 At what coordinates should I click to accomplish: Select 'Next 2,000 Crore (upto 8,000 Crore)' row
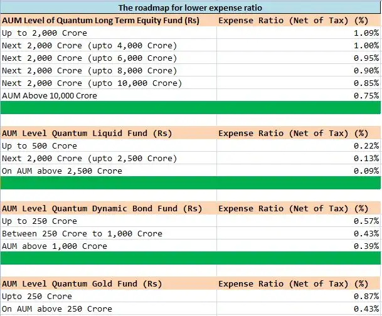90,70
